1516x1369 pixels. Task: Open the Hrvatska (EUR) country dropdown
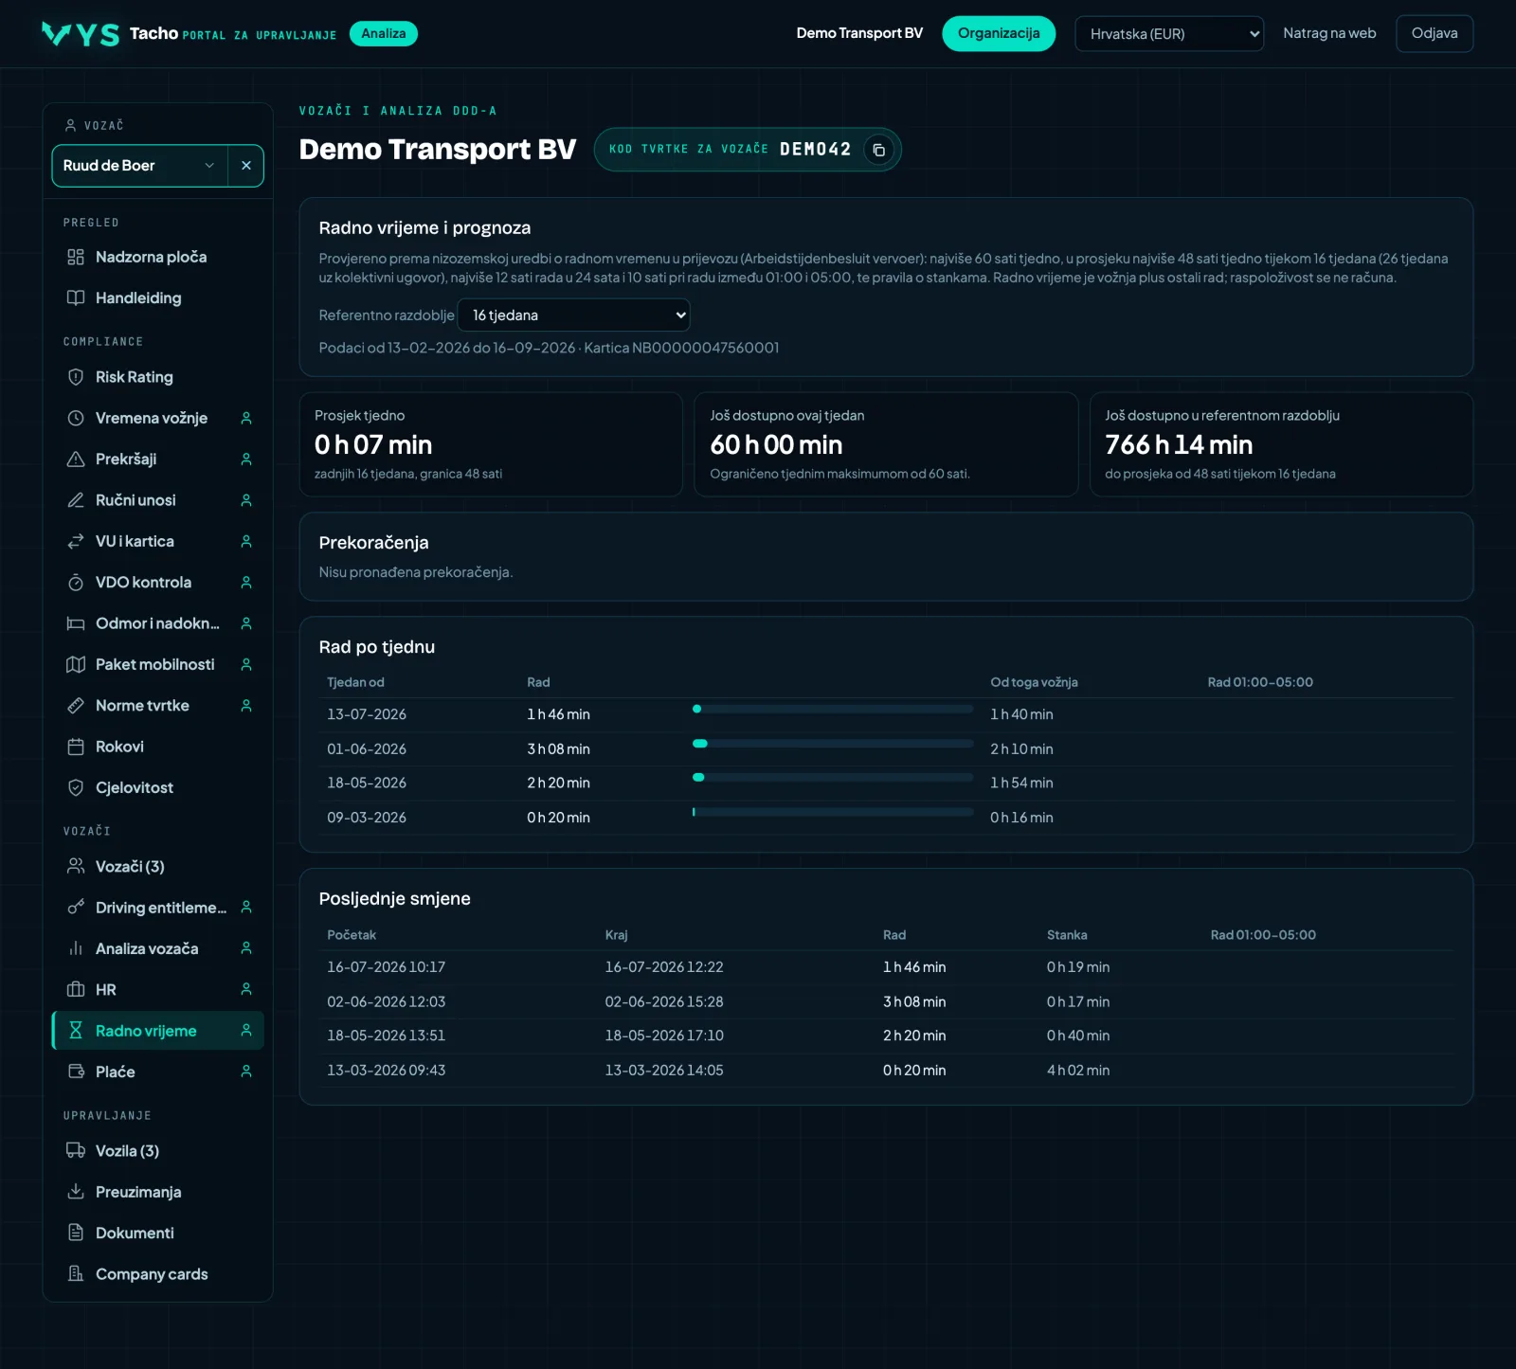coord(1168,34)
